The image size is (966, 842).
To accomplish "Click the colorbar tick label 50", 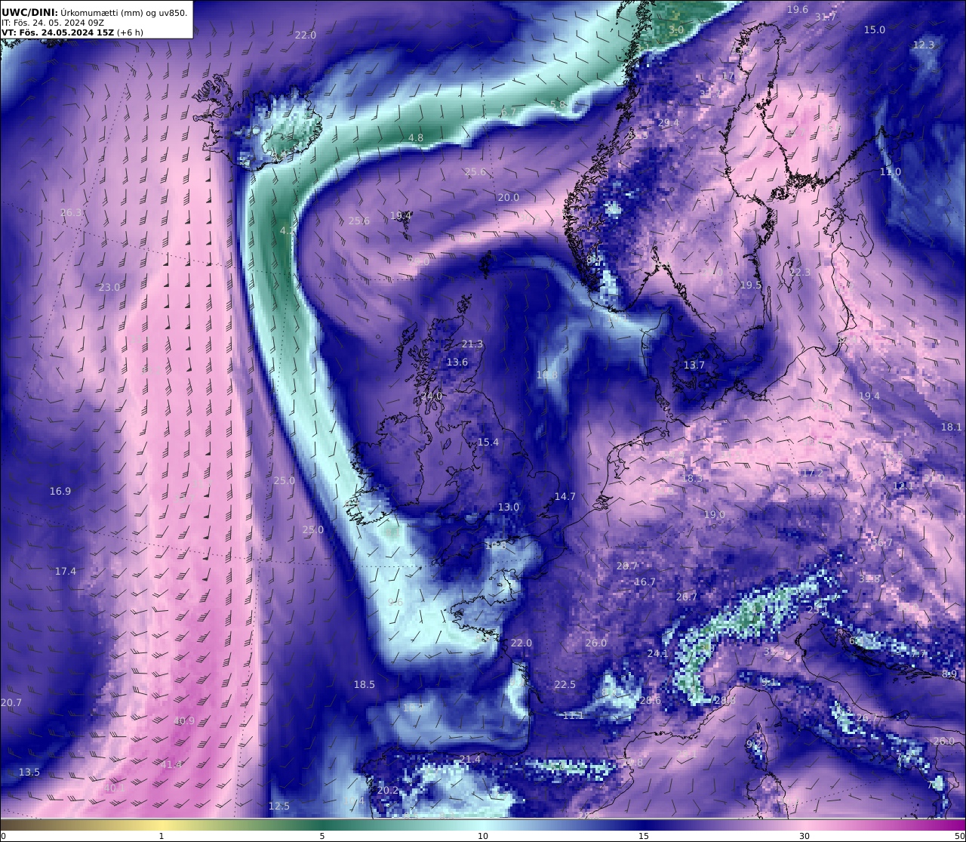I will point(959,836).
